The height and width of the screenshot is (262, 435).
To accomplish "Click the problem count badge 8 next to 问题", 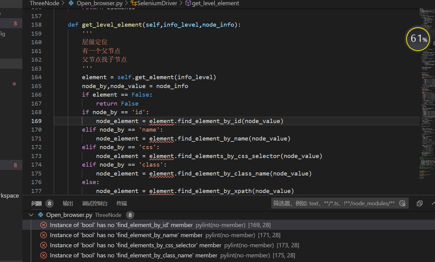I will click(x=49, y=203).
